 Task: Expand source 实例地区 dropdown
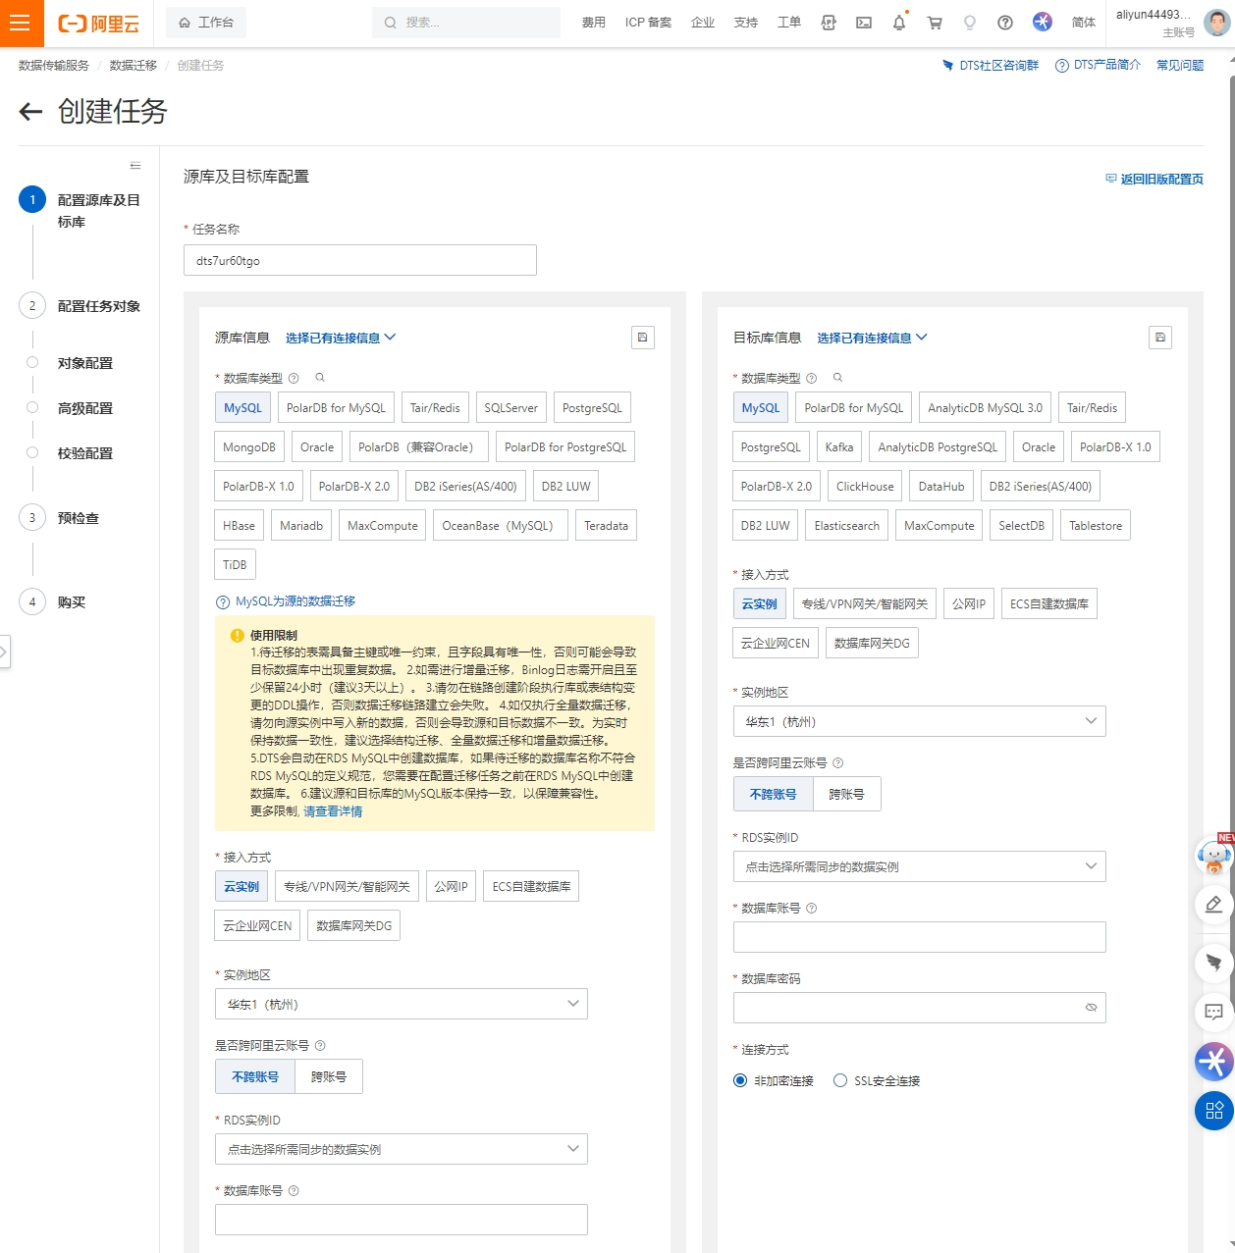(x=401, y=1004)
